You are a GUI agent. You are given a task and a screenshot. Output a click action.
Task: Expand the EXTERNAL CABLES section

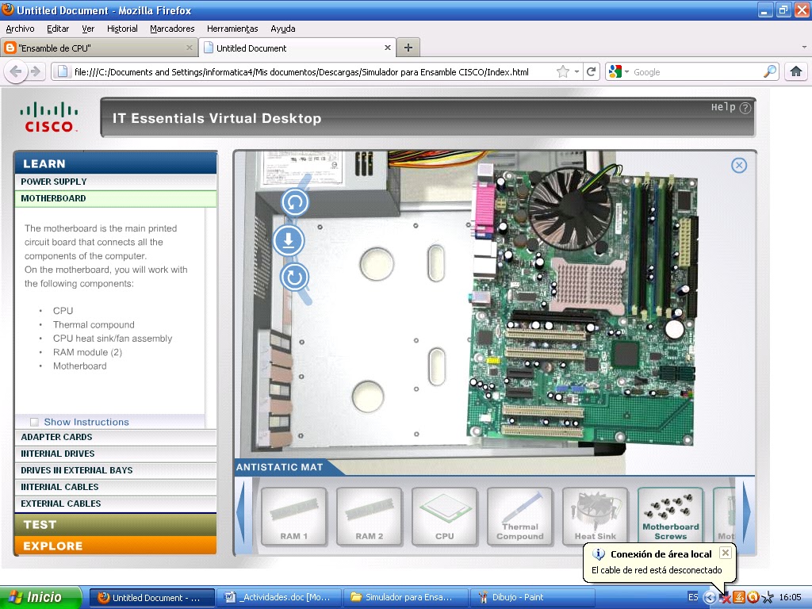point(115,503)
